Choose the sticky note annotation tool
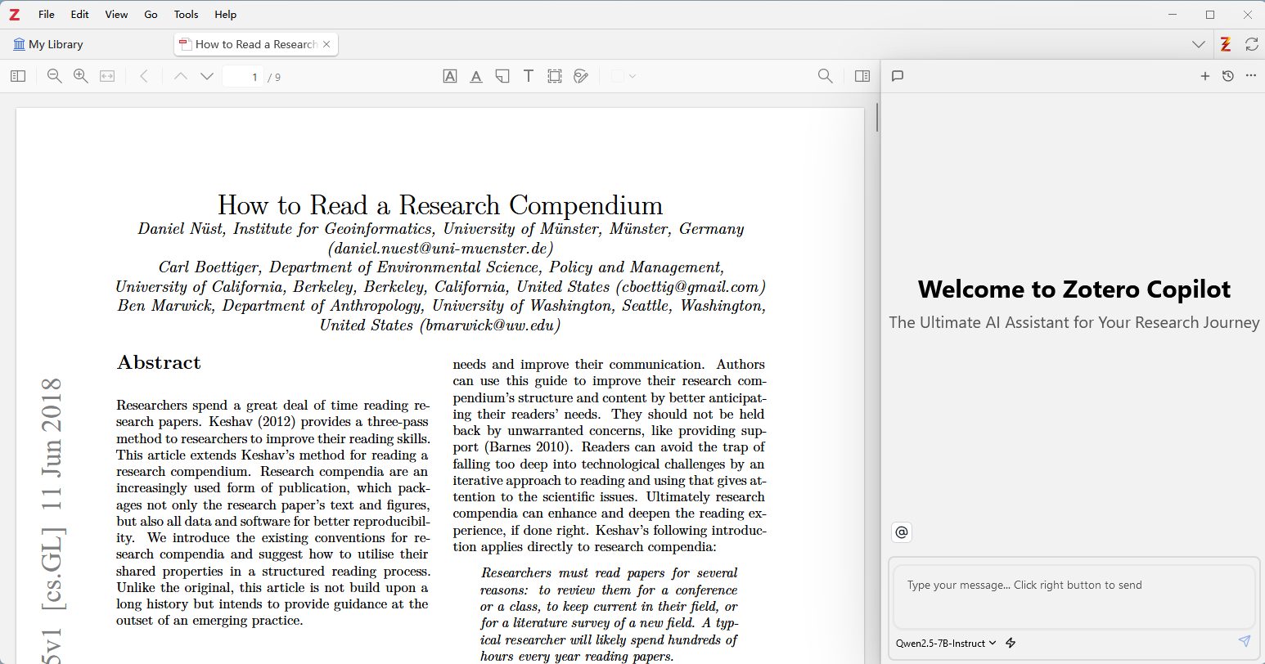The height and width of the screenshot is (664, 1265). [502, 76]
